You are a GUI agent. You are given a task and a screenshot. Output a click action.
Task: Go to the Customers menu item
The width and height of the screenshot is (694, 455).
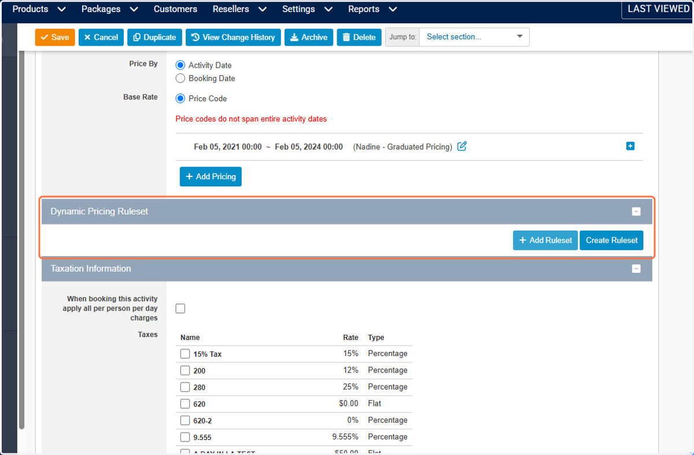tap(175, 9)
